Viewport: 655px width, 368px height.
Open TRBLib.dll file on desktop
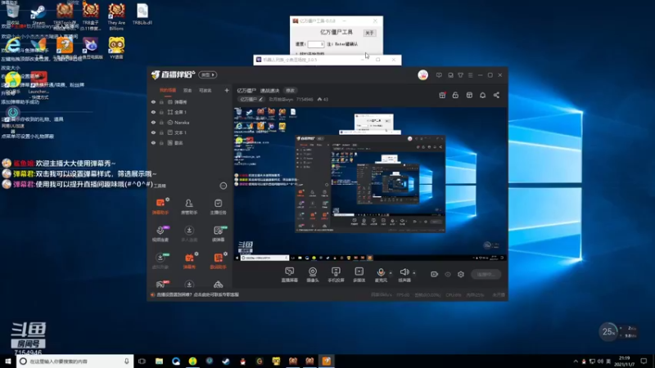[x=142, y=14]
